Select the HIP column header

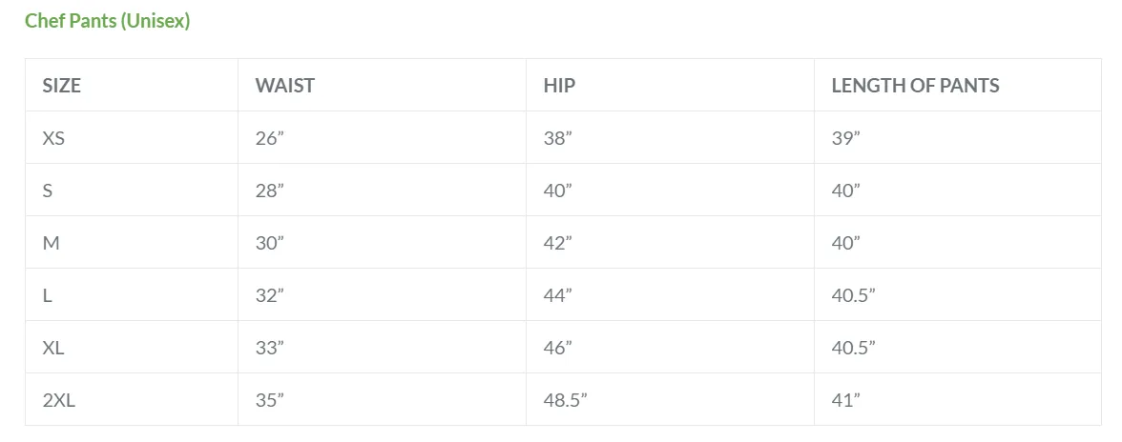pos(559,86)
